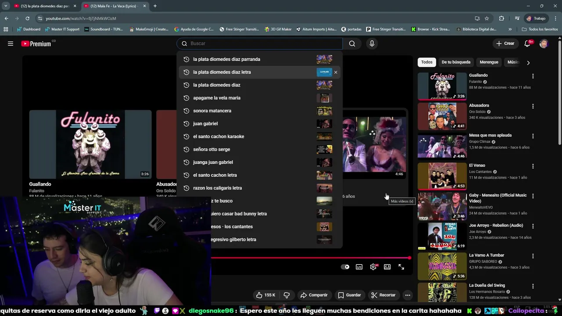Go back in browser history
The image size is (562, 316).
(x=6, y=18)
